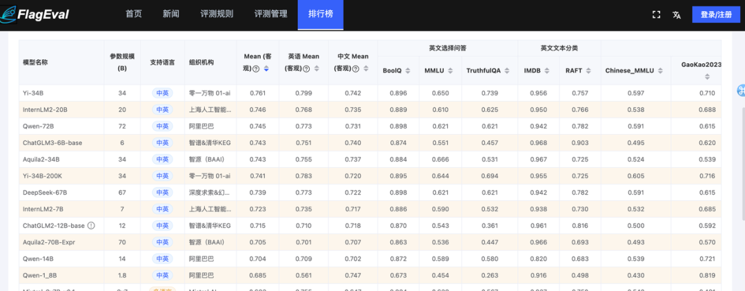Click 深度求索 organization in DeepSeek-67B row
Viewport: 745px width, 291px height.
pos(210,193)
